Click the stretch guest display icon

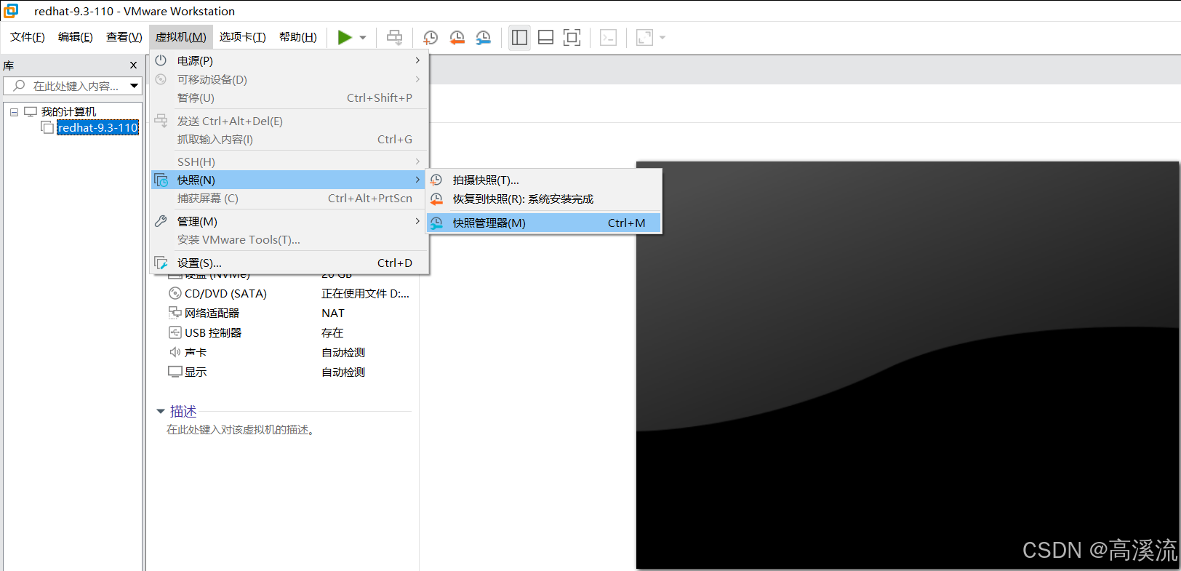[644, 37]
